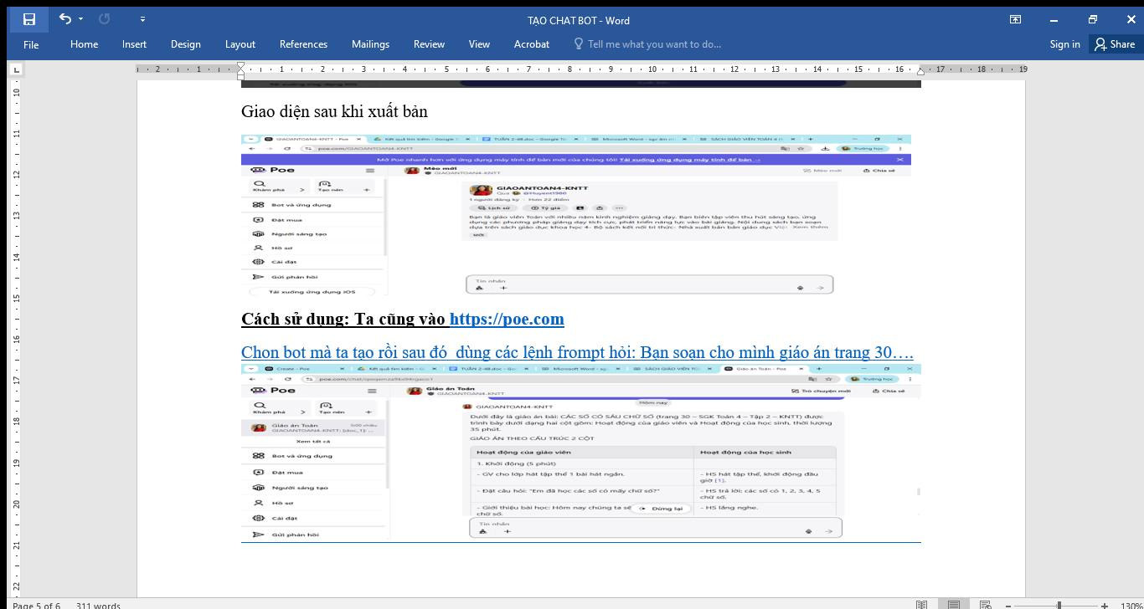This screenshot has height=609, width=1144.
Task: Open the Mailings tab
Action: (x=370, y=44)
